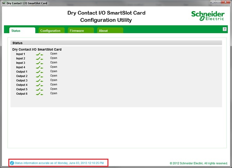Go to the About tab
232x168 pixels.
coord(110,30)
